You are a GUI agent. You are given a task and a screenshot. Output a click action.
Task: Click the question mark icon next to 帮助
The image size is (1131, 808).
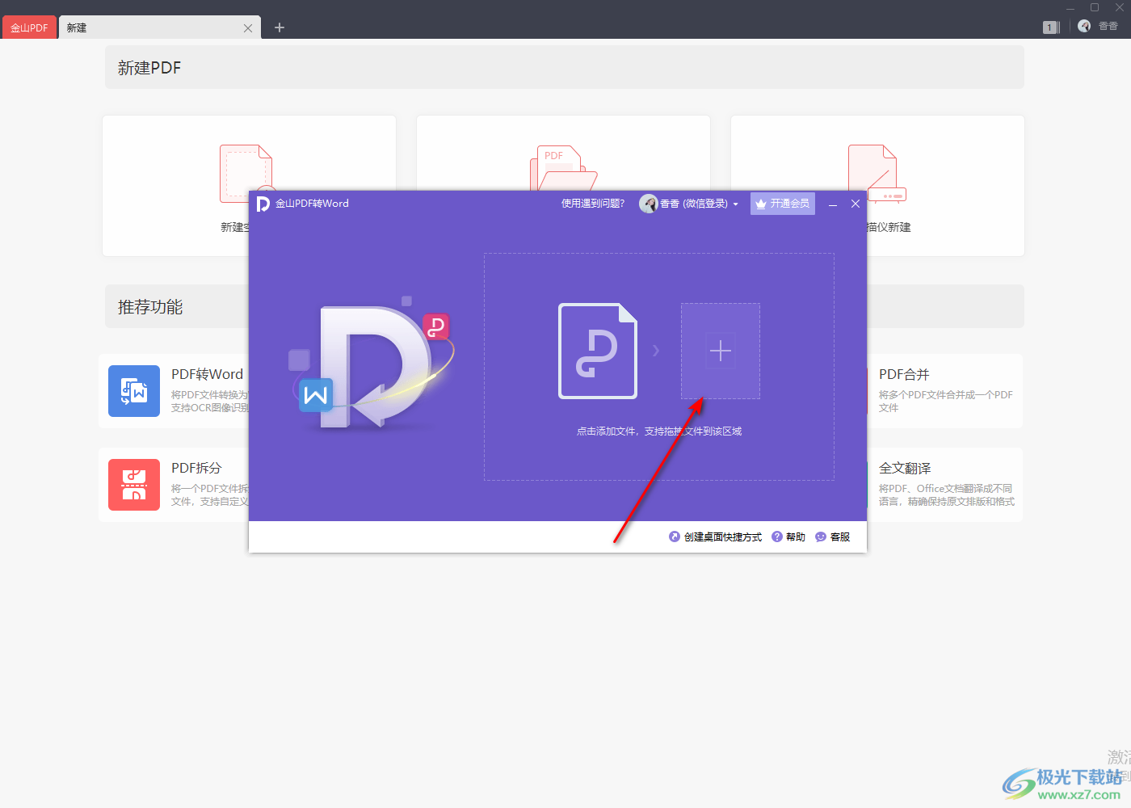tap(777, 537)
